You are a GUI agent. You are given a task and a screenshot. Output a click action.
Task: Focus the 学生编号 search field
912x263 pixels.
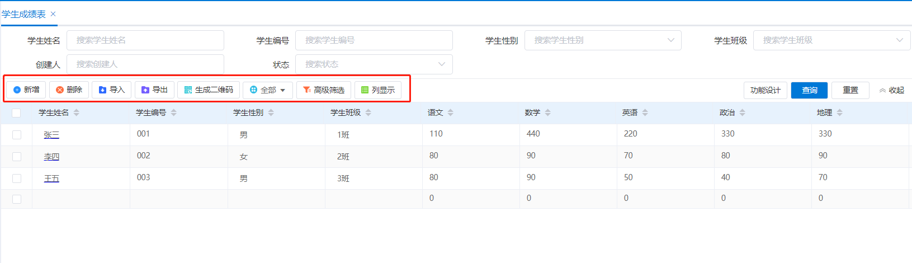point(374,40)
